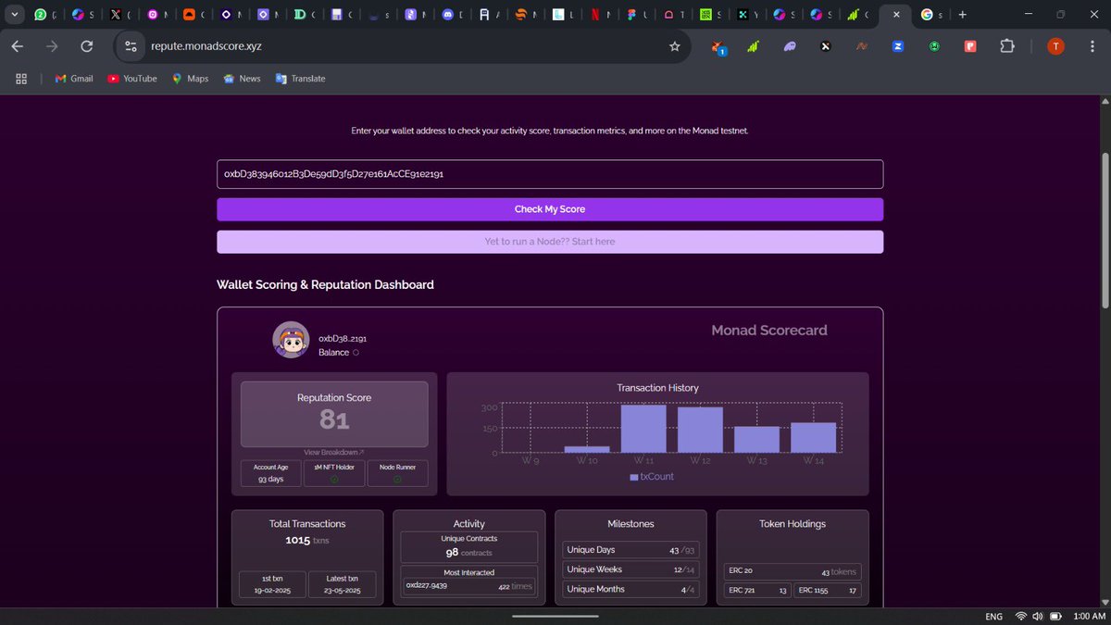Screen dimensions: 1111x625
Task: Open News bookmark
Action: (242, 79)
